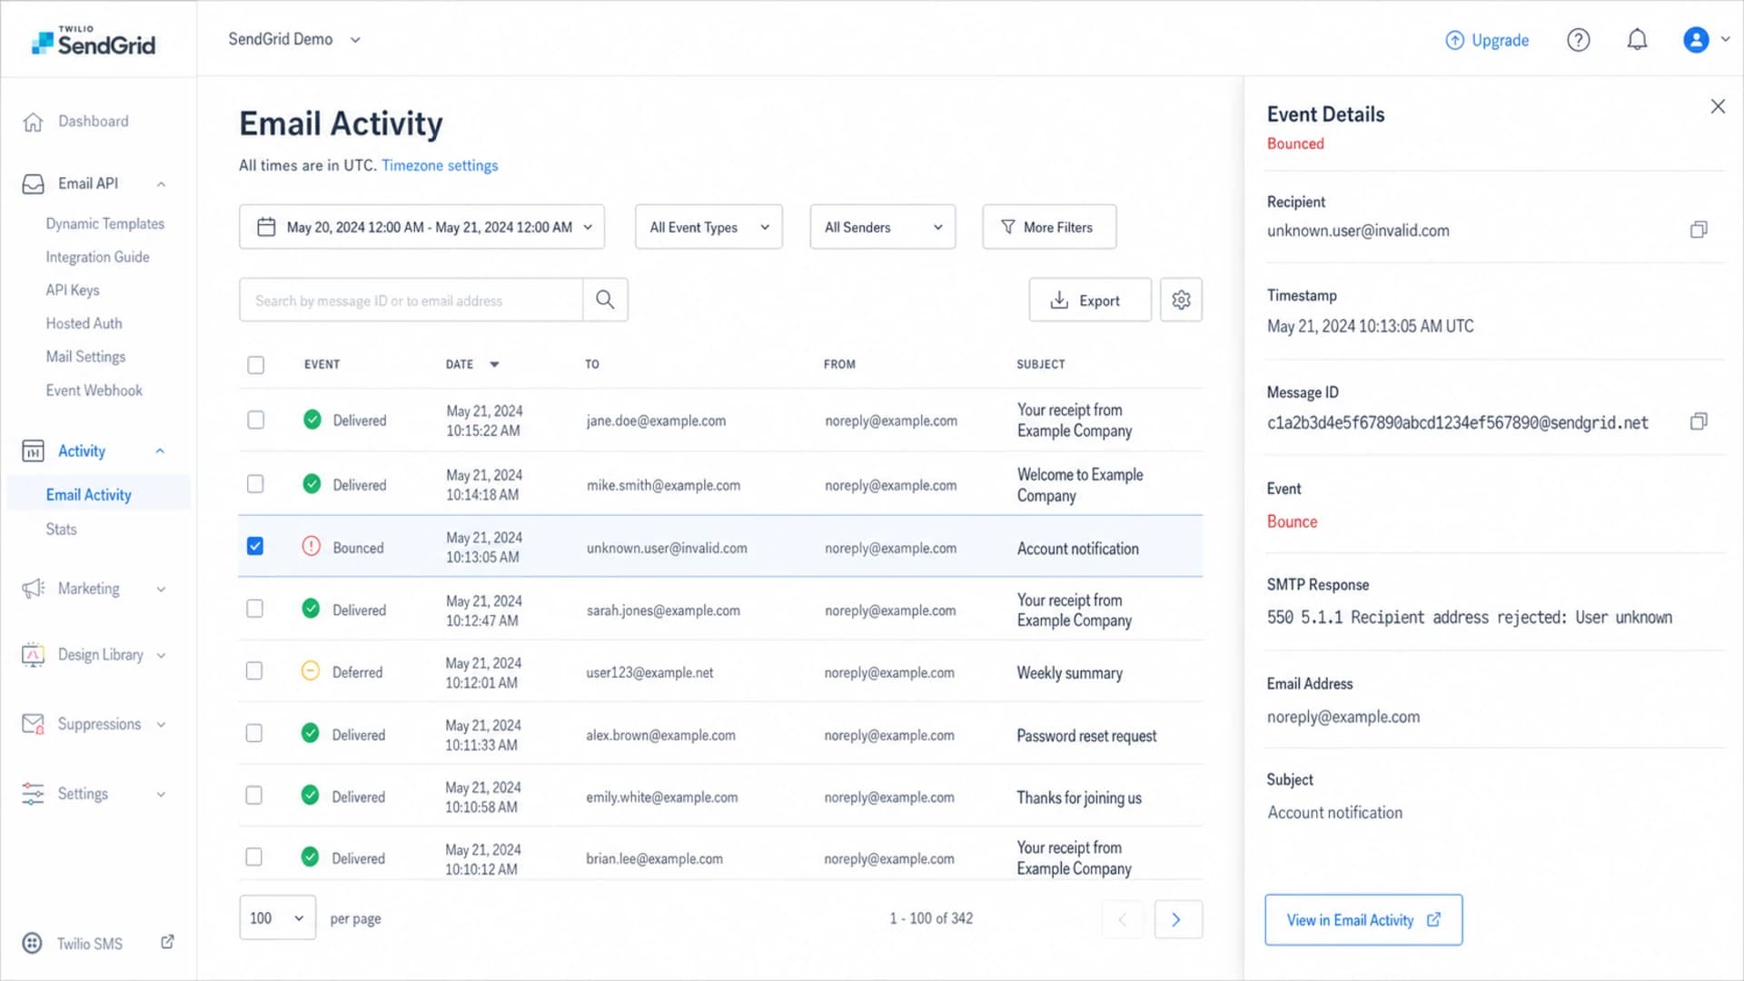
Task: Copy the recipient address icon
Action: 1699,230
